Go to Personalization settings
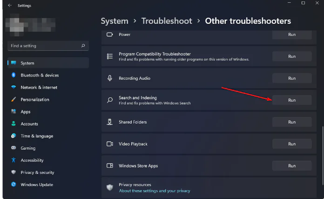The image size is (324, 199). (x=48, y=100)
